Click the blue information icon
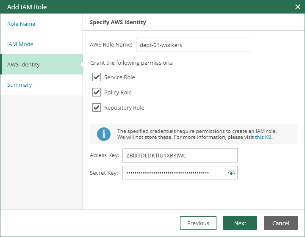 (104, 134)
